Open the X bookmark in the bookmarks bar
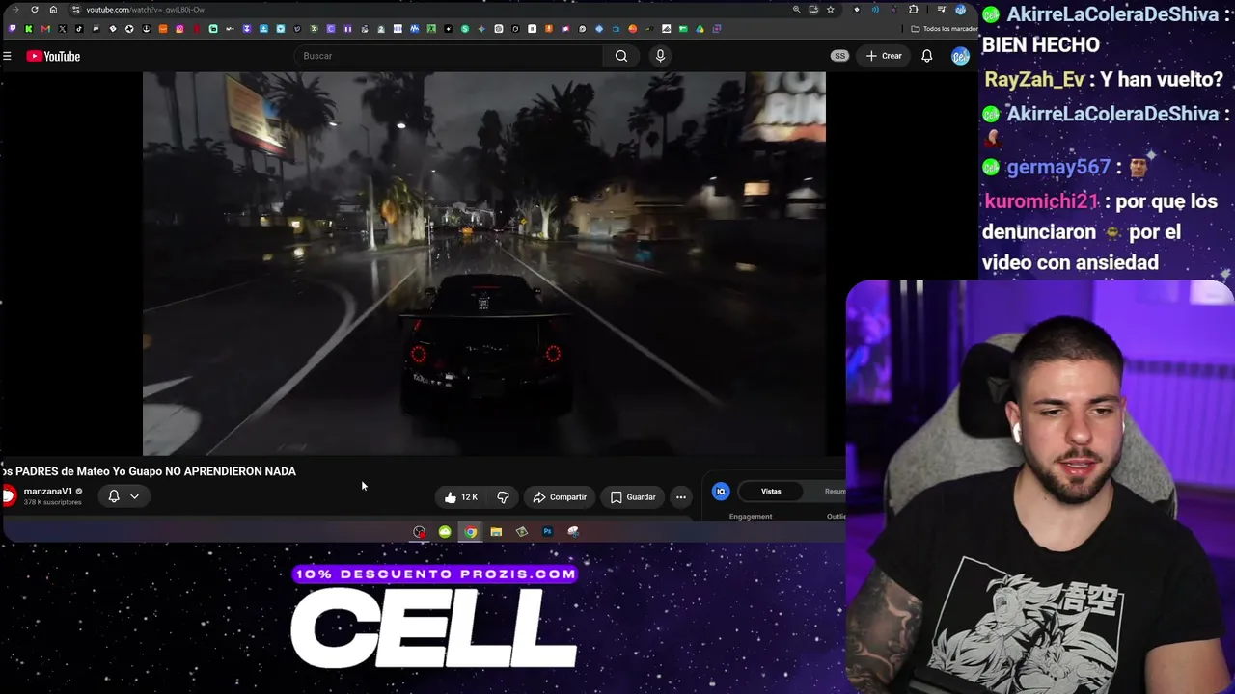Image resolution: width=1235 pixels, height=694 pixels. [62, 29]
